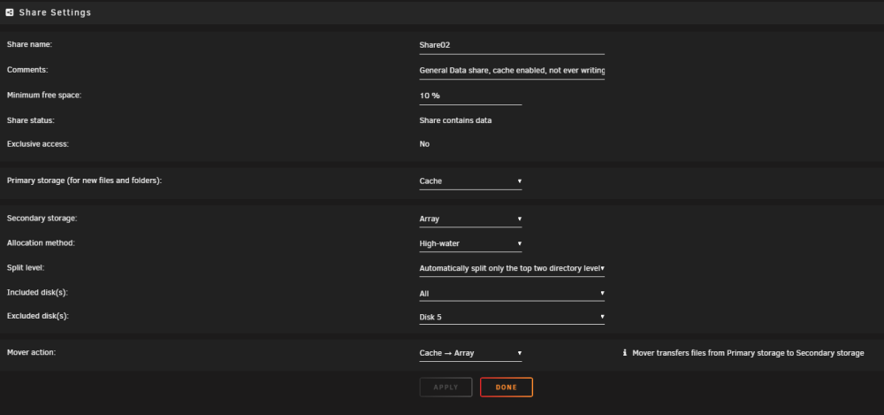Click the Exclusive access value 'No'
The width and height of the screenshot is (884, 415).
pos(424,144)
